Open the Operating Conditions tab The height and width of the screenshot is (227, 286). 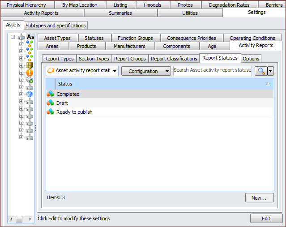pyautogui.click(x=252, y=38)
